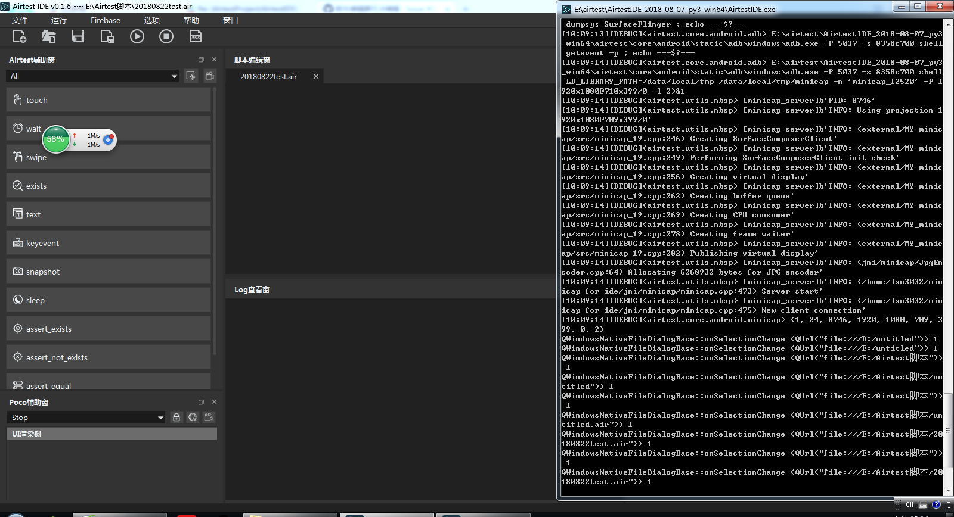
Task: Open the LOG report viewer icon
Action: point(196,36)
